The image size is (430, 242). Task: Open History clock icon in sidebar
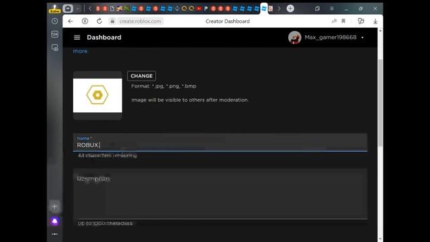55,21
